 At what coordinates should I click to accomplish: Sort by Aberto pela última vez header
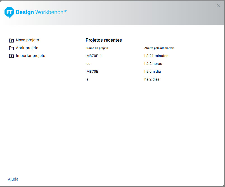coord(159,48)
